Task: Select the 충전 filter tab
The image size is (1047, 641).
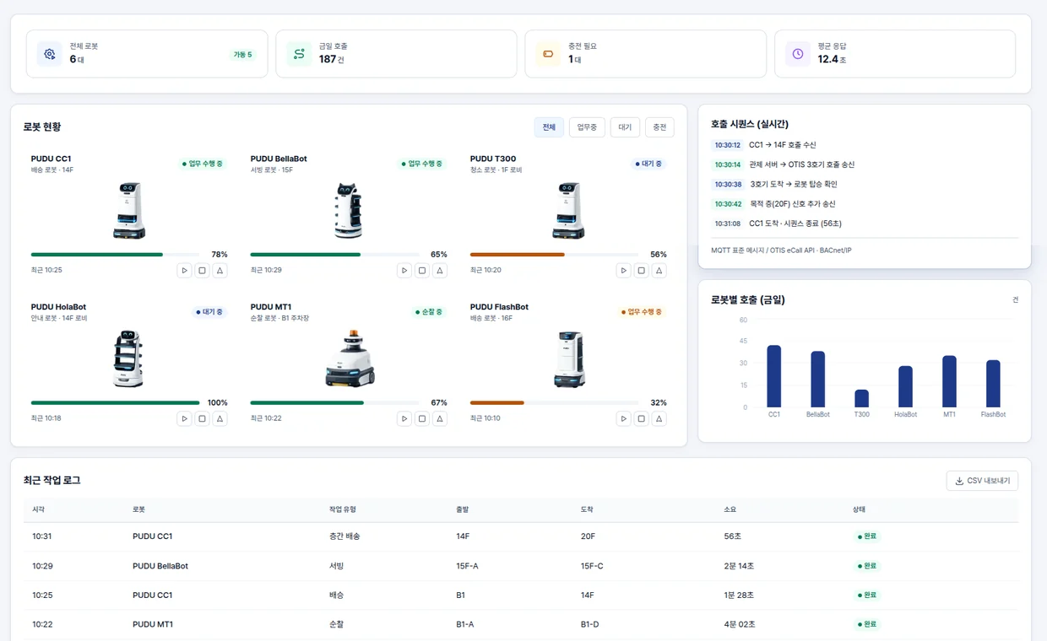Action: pos(659,127)
